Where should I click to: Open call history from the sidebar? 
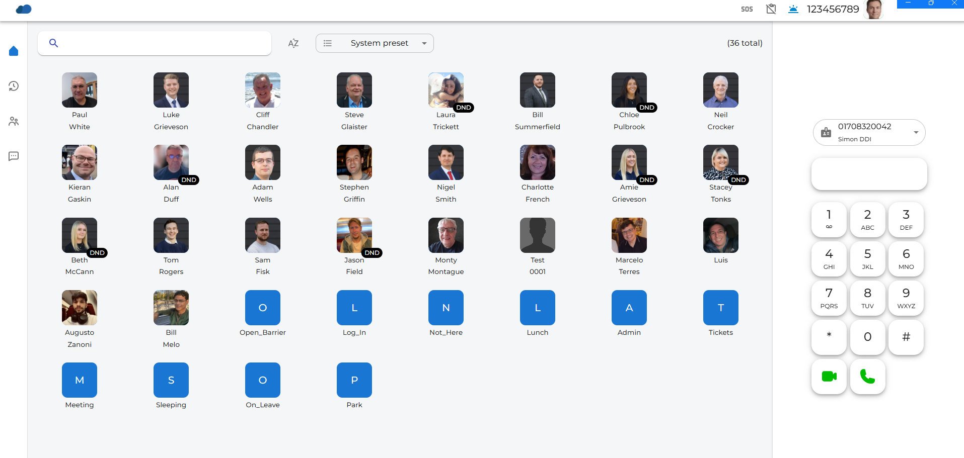14,86
